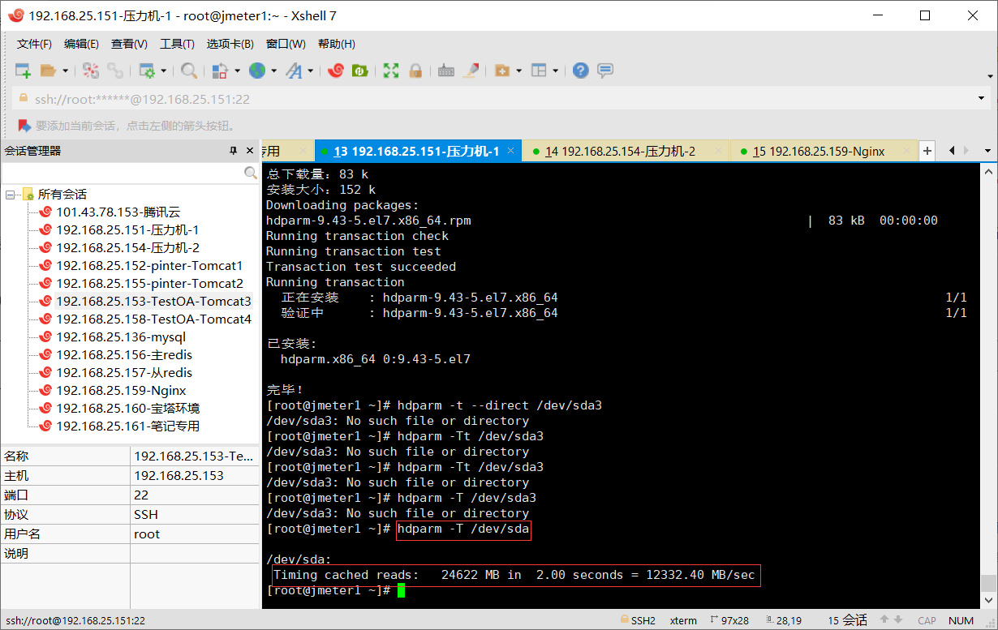The image size is (998, 630).
Task: Open the 窗口(W) menu
Action: (286, 44)
